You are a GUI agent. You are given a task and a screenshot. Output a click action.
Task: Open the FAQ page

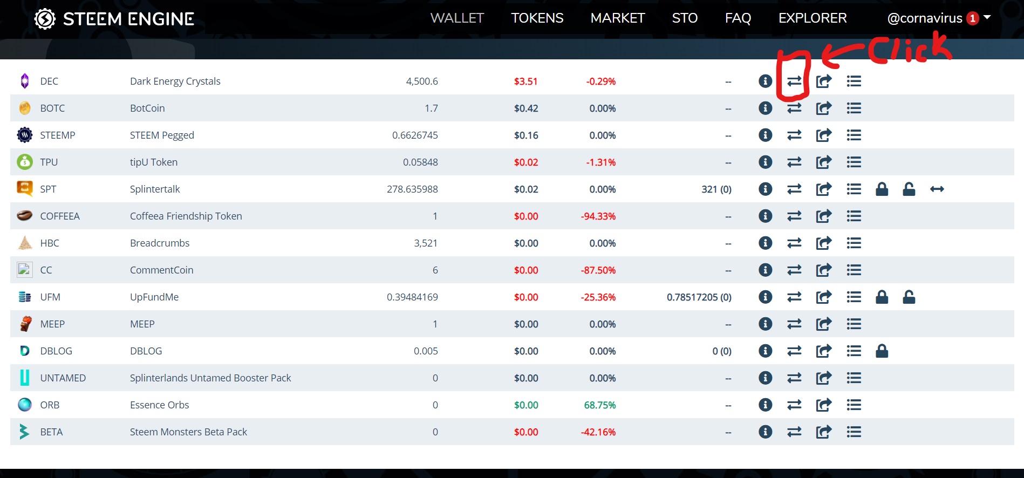738,18
